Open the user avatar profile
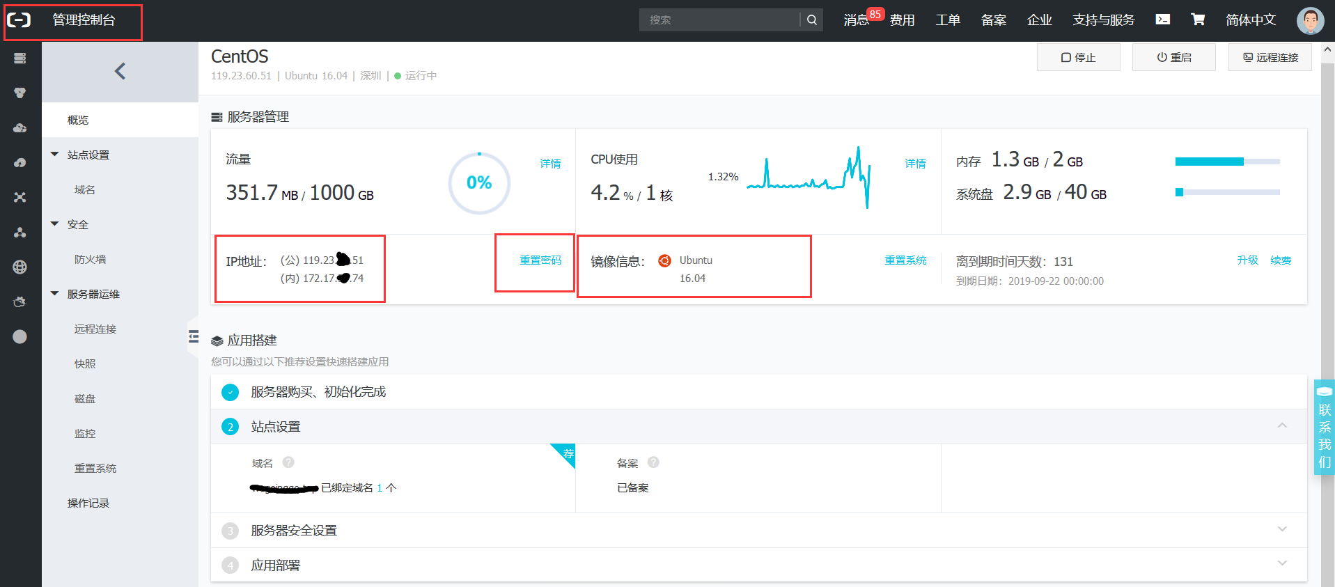Screen dimensions: 1335x587 1310,20
